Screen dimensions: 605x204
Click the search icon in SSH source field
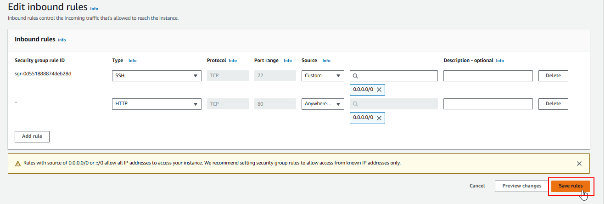(356, 76)
